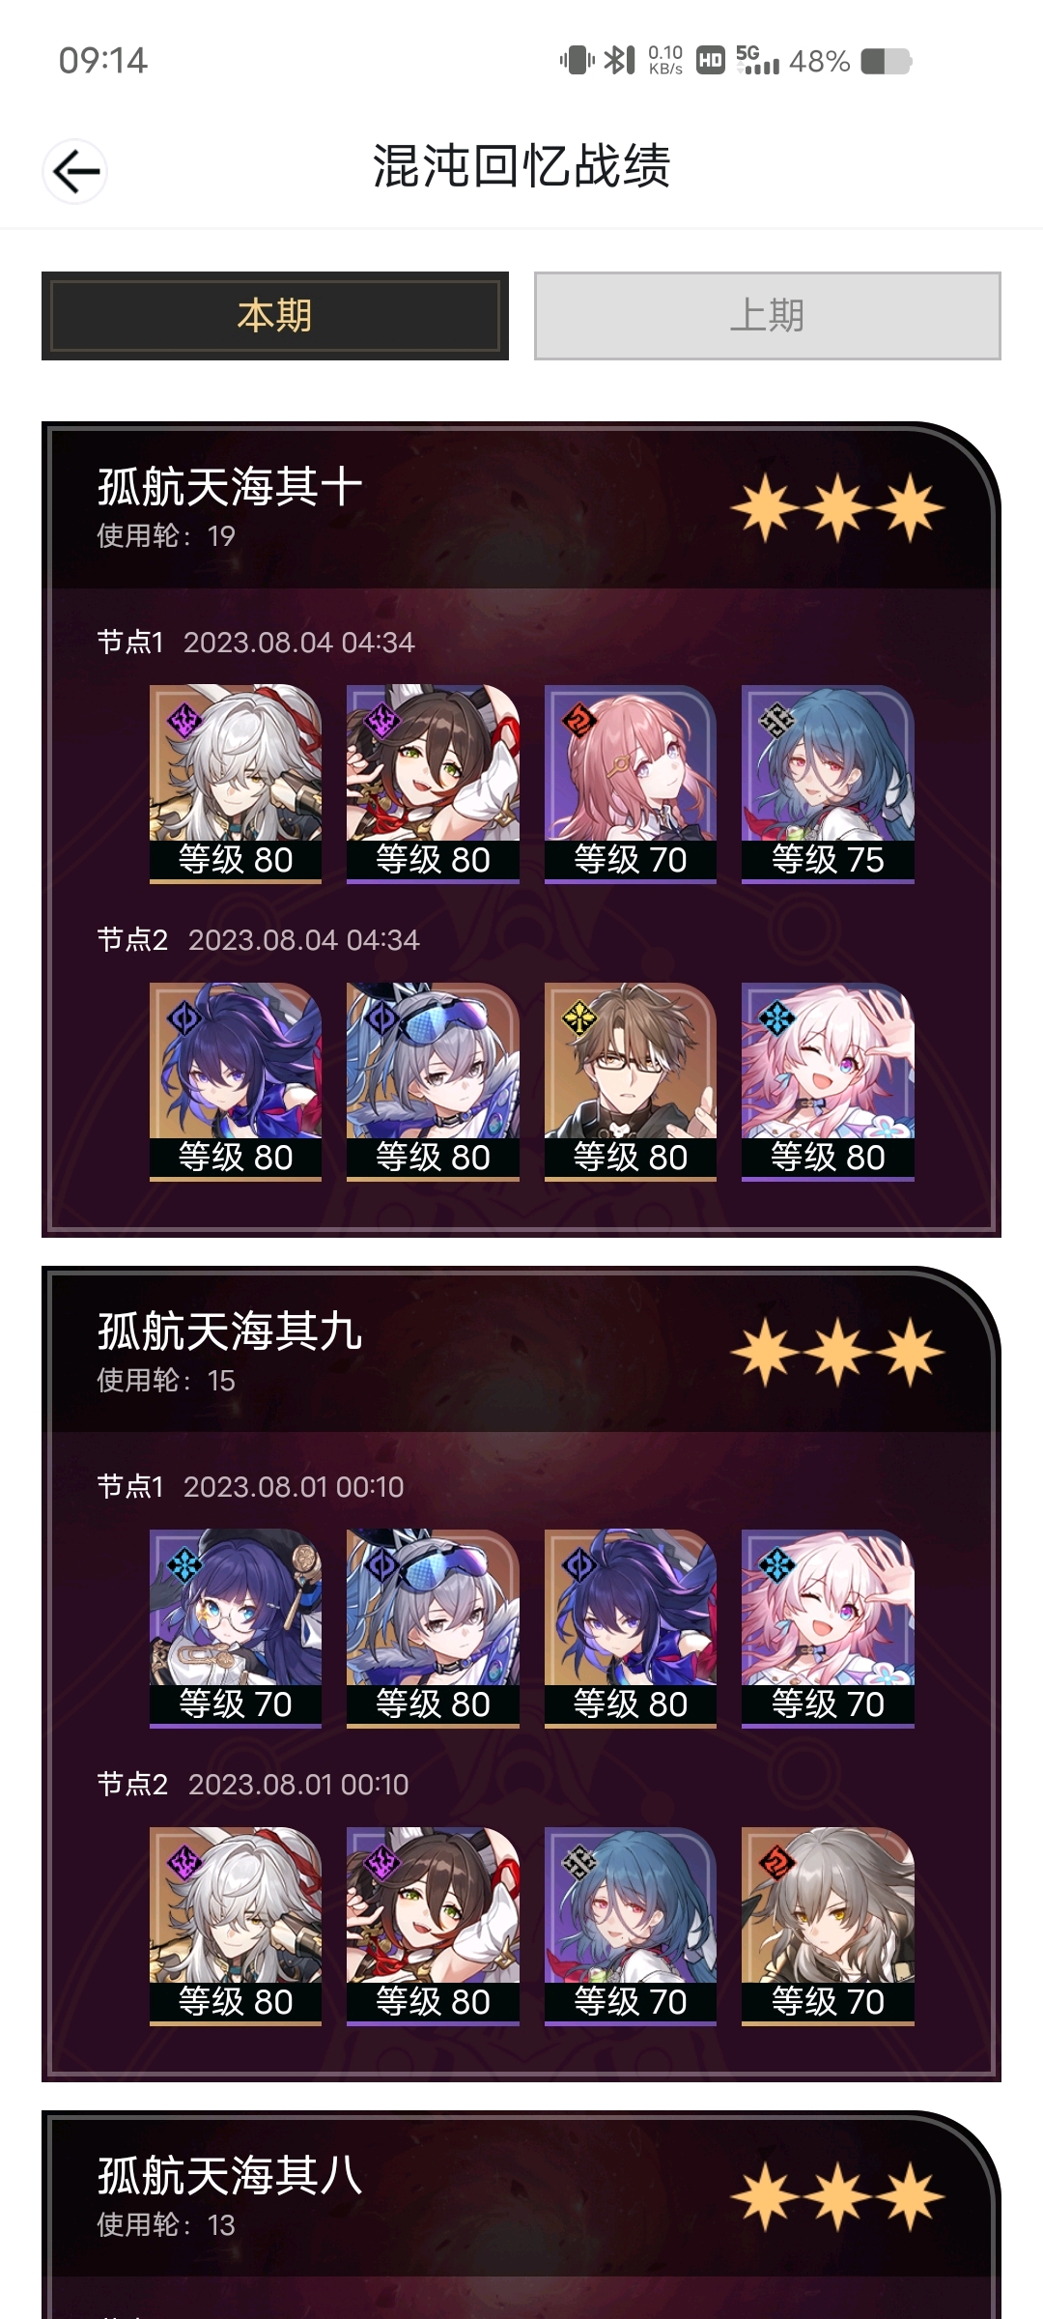Tap the white-haired level 80 character in 其十 node 1
The image size is (1043, 2319).
tap(236, 784)
